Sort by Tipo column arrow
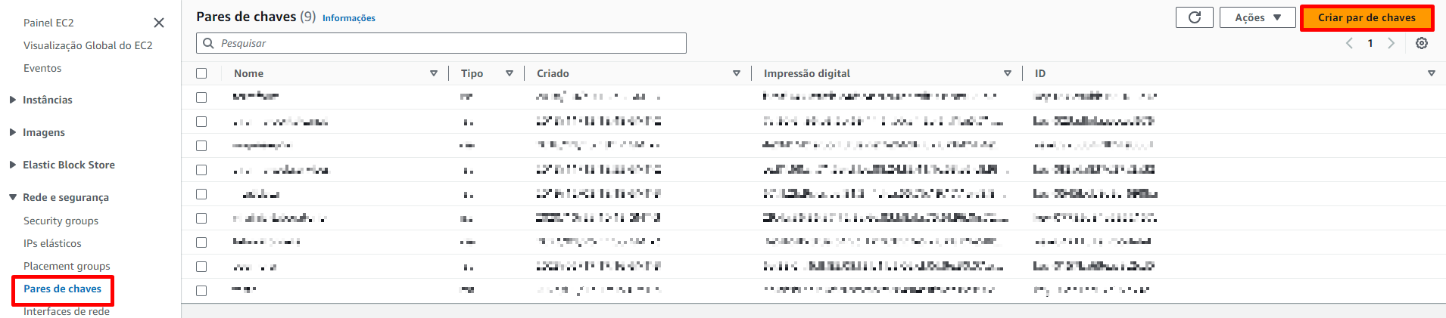Image resolution: width=1446 pixels, height=318 pixels. pyautogui.click(x=509, y=73)
